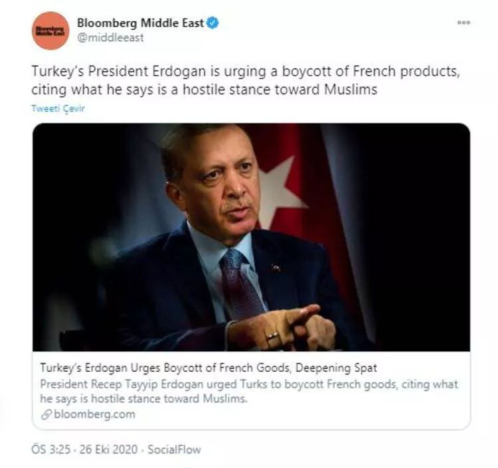This screenshot has width=498, height=468.
Task: Click the Tweeti Çevir translate link
Action: 58,108
